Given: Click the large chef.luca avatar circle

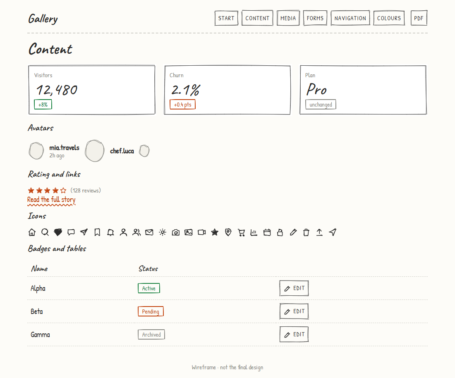Looking at the screenshot, I should click(x=95, y=151).
